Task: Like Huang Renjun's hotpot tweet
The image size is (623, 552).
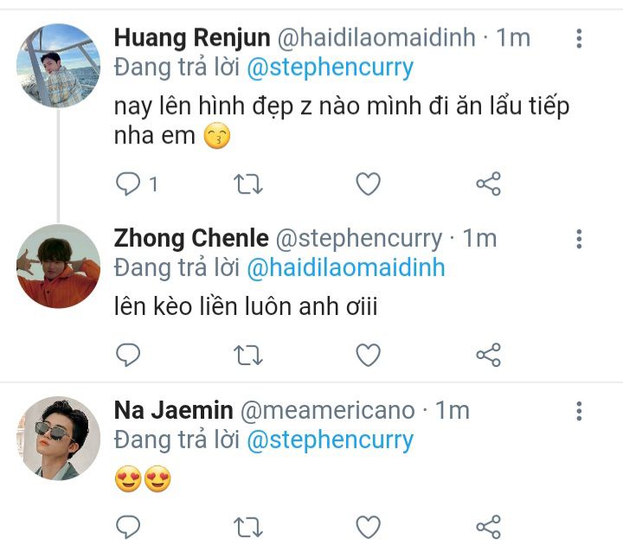Action: pos(369,183)
